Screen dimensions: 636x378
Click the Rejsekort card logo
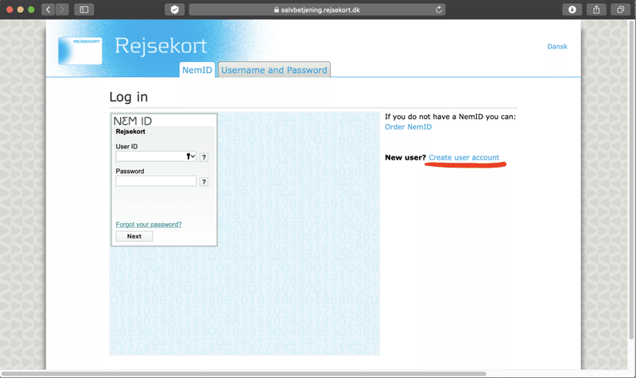coord(80,51)
